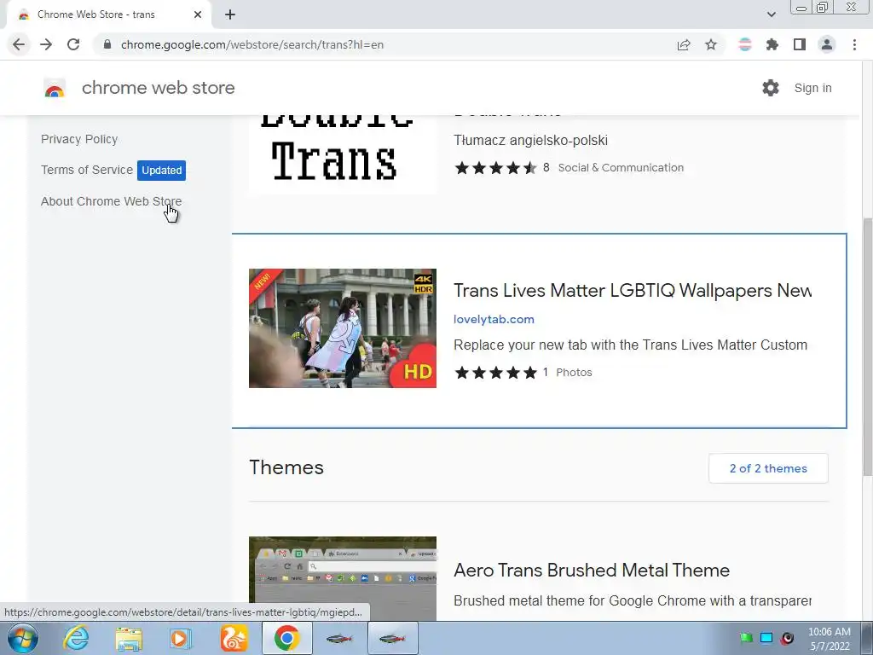Screen dimensions: 873x655
Task: Switch to Chrome on the taskbar
Action: click(286, 638)
